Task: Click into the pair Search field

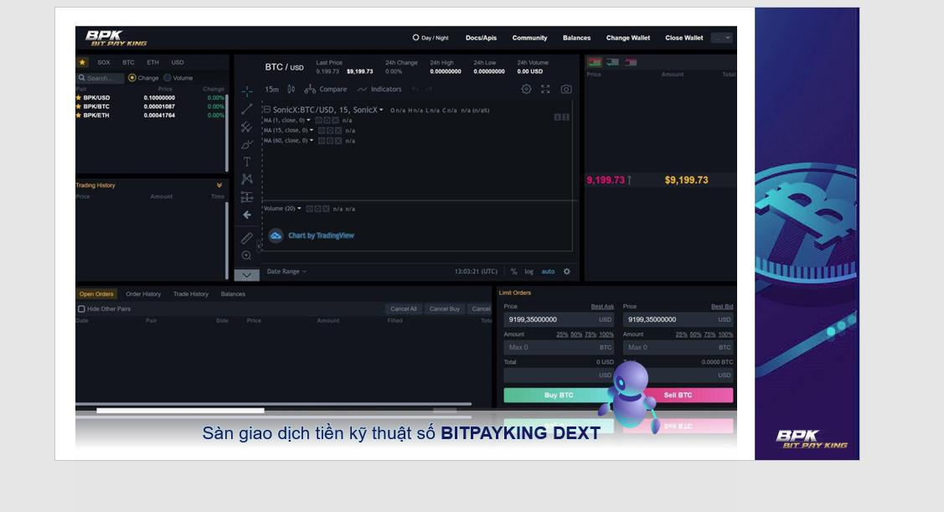Action: pyautogui.click(x=101, y=78)
